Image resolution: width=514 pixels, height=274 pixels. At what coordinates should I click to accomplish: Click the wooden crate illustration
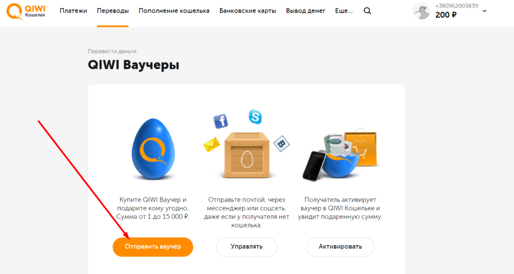pos(247,155)
